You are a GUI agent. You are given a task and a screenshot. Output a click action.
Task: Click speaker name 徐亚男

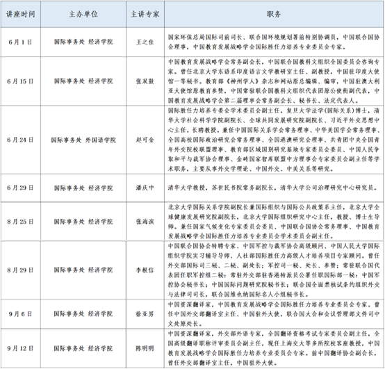(145, 314)
